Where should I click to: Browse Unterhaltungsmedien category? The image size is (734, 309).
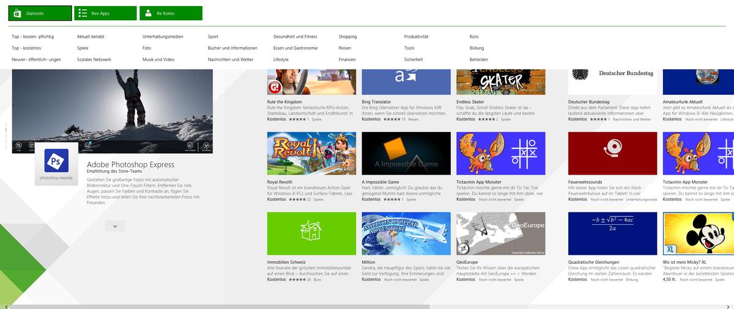(163, 37)
